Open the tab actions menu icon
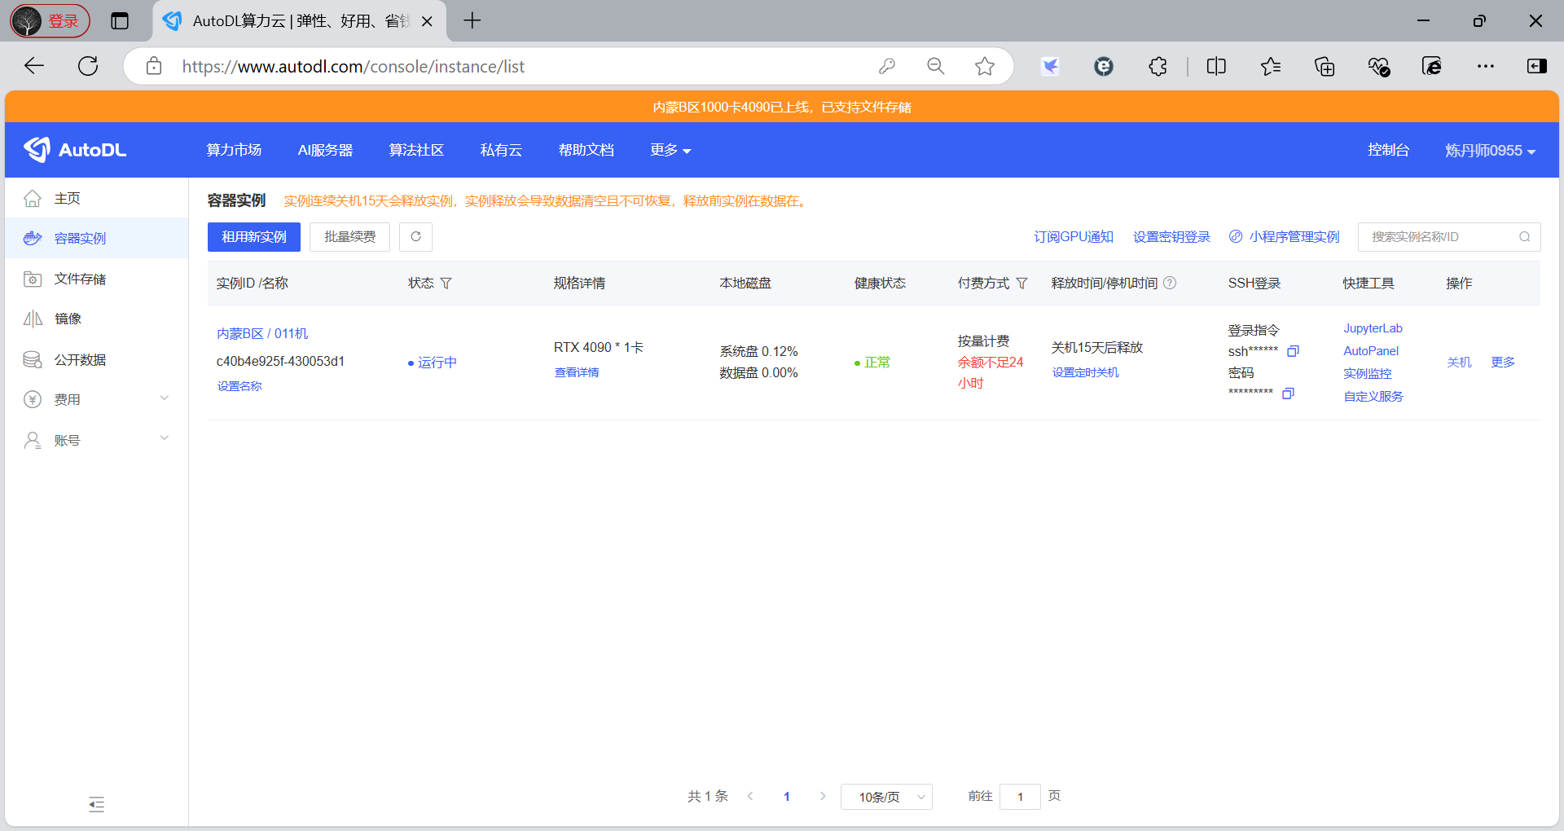Image resolution: width=1564 pixels, height=831 pixels. 120,21
